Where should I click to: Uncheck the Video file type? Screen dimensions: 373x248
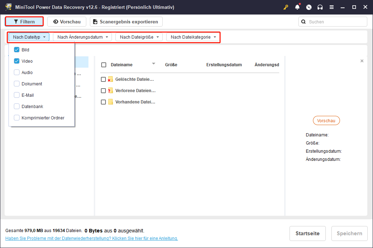point(17,61)
